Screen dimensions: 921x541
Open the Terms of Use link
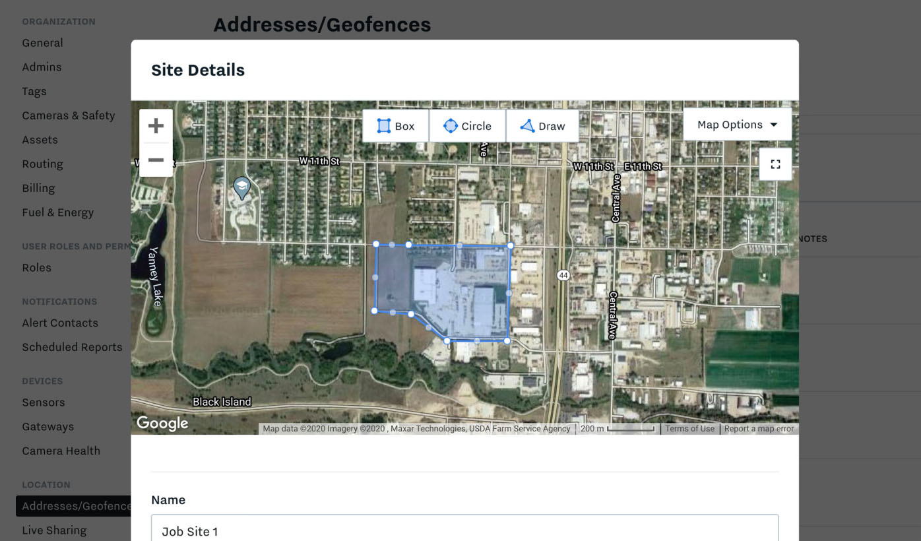[x=689, y=429]
